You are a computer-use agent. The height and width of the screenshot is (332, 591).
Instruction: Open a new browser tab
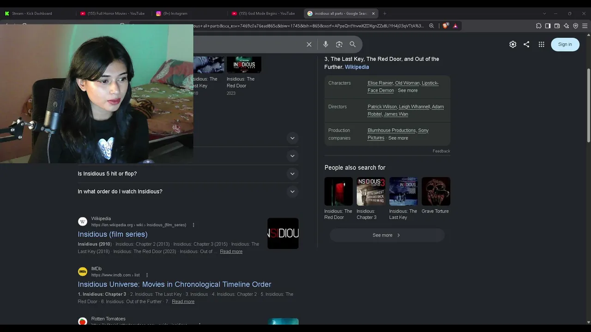(x=385, y=13)
